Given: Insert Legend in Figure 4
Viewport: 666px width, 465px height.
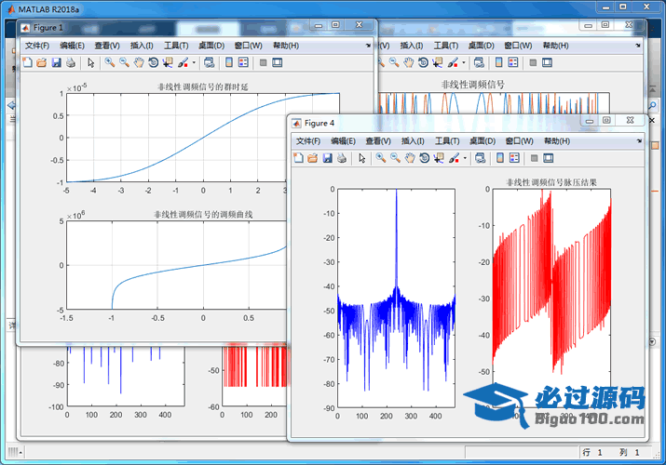Looking at the screenshot, I should 514,158.
